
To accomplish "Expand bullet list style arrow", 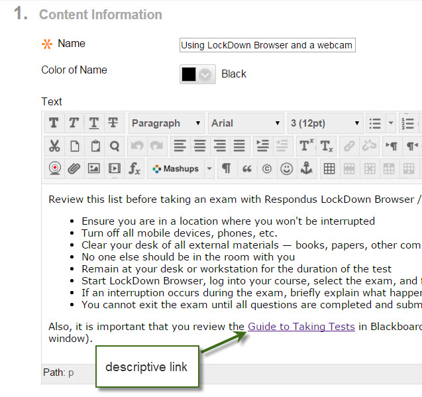I will 391,123.
